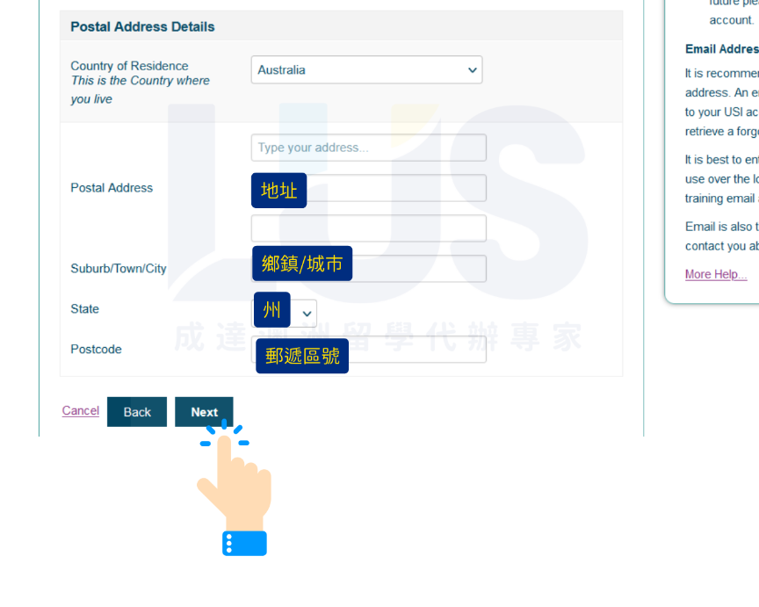
Task: Open the Country of Residence dropdown
Action: pyautogui.click(x=366, y=70)
